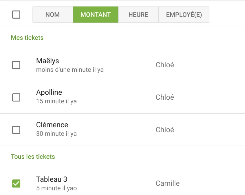Image resolution: width=245 pixels, height=195 pixels.
Task: Open the Clémence ticket
Action: tap(52, 125)
